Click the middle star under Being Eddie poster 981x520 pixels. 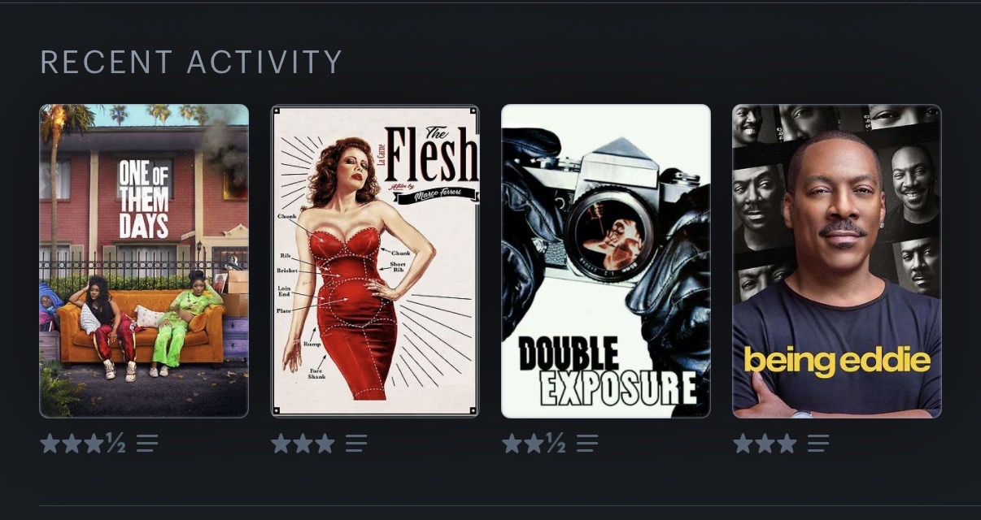tap(765, 444)
